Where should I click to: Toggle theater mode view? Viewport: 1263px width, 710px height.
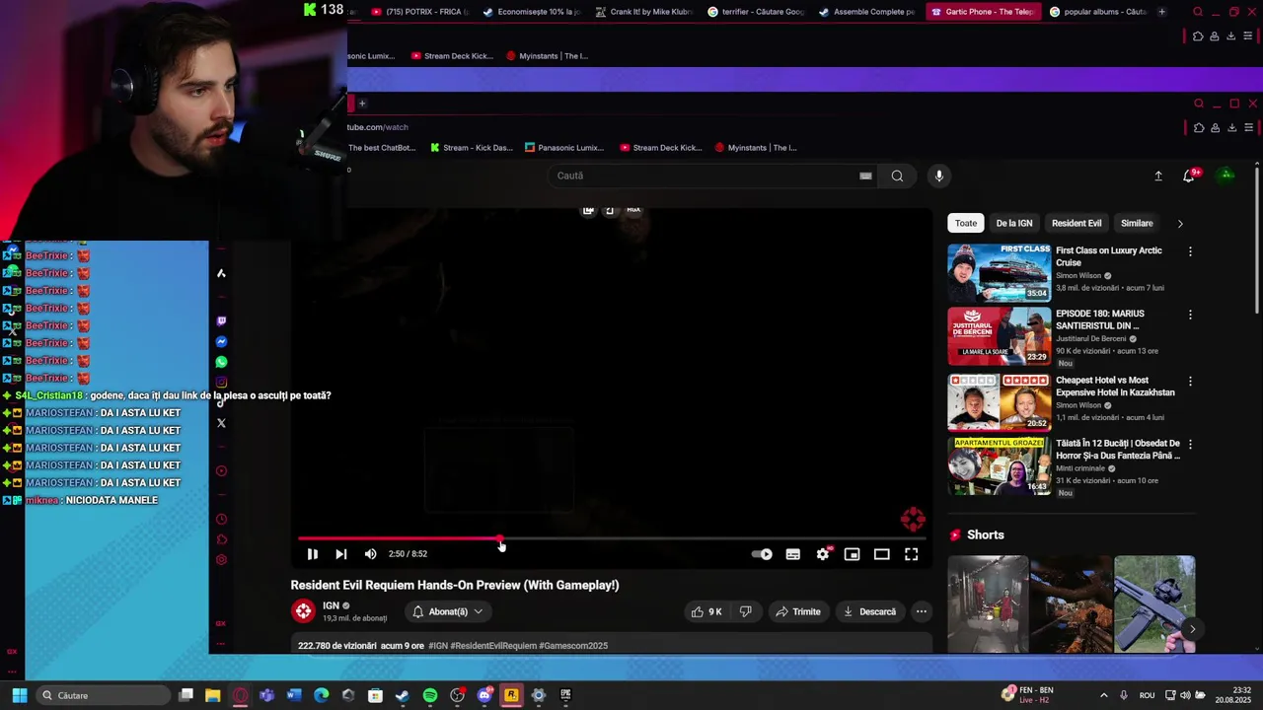pyautogui.click(x=881, y=554)
